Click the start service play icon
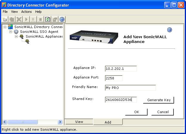Screen dimensions: 186x134 (x=26, y=19)
